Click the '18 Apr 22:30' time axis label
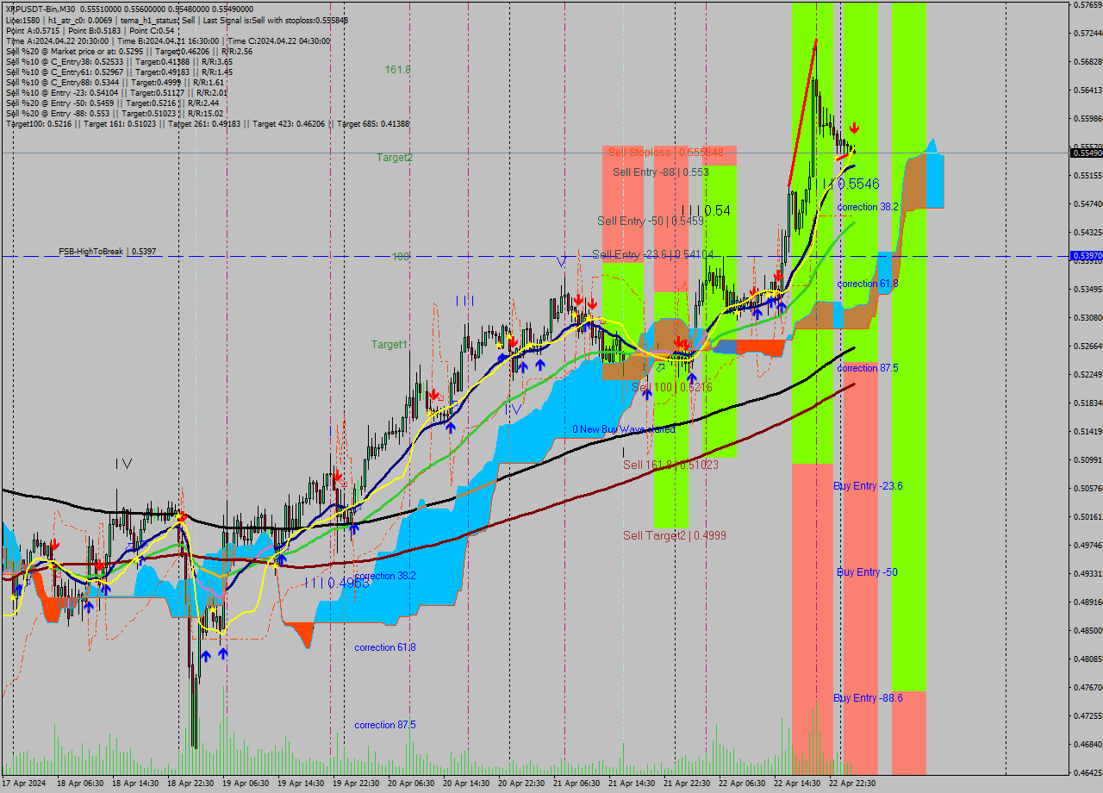The image size is (1103, 793). tap(190, 784)
